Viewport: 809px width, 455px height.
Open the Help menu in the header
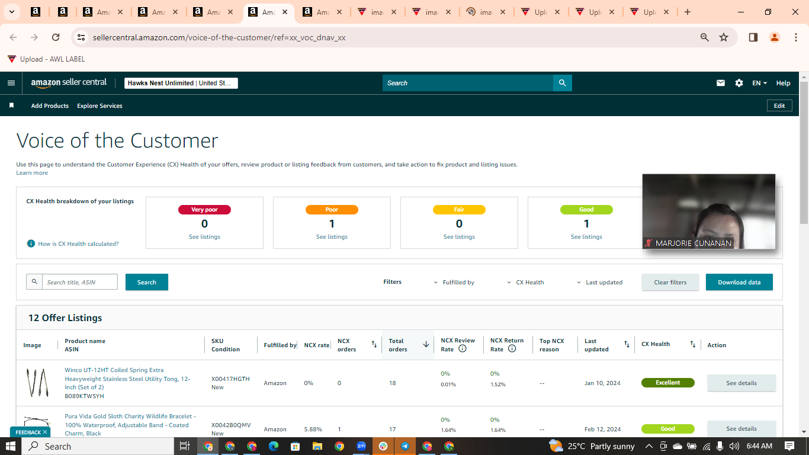[x=783, y=83]
